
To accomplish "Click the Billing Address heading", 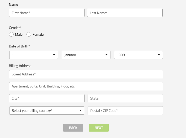I will (20, 66).
